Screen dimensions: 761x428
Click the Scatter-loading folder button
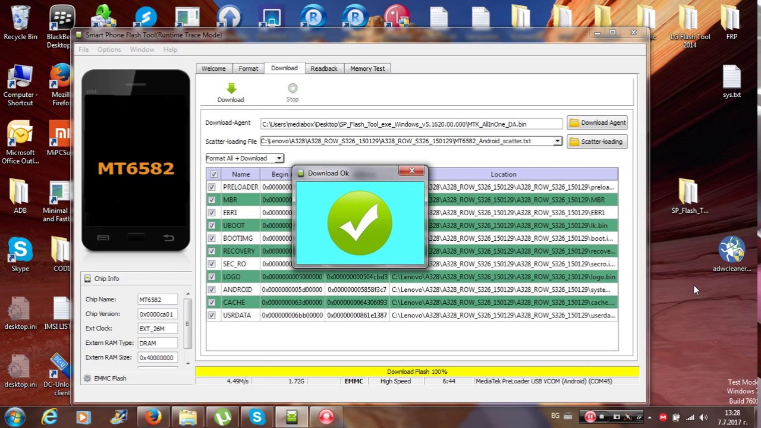coord(597,141)
